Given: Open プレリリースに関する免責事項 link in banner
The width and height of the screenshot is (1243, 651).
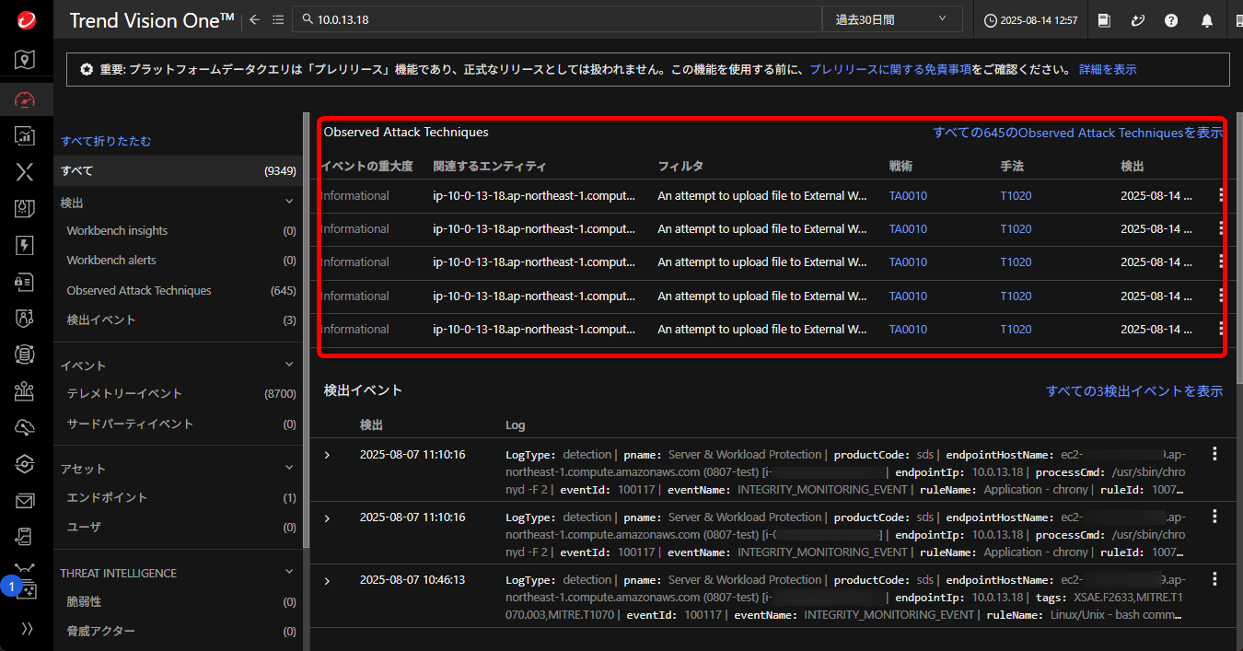Looking at the screenshot, I should [x=890, y=69].
